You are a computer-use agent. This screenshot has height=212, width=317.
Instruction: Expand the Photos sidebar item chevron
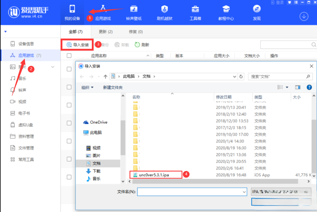pyautogui.click(x=53, y=67)
